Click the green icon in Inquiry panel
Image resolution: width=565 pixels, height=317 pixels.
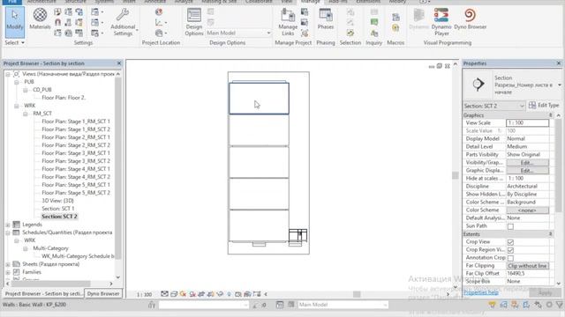(374, 22)
